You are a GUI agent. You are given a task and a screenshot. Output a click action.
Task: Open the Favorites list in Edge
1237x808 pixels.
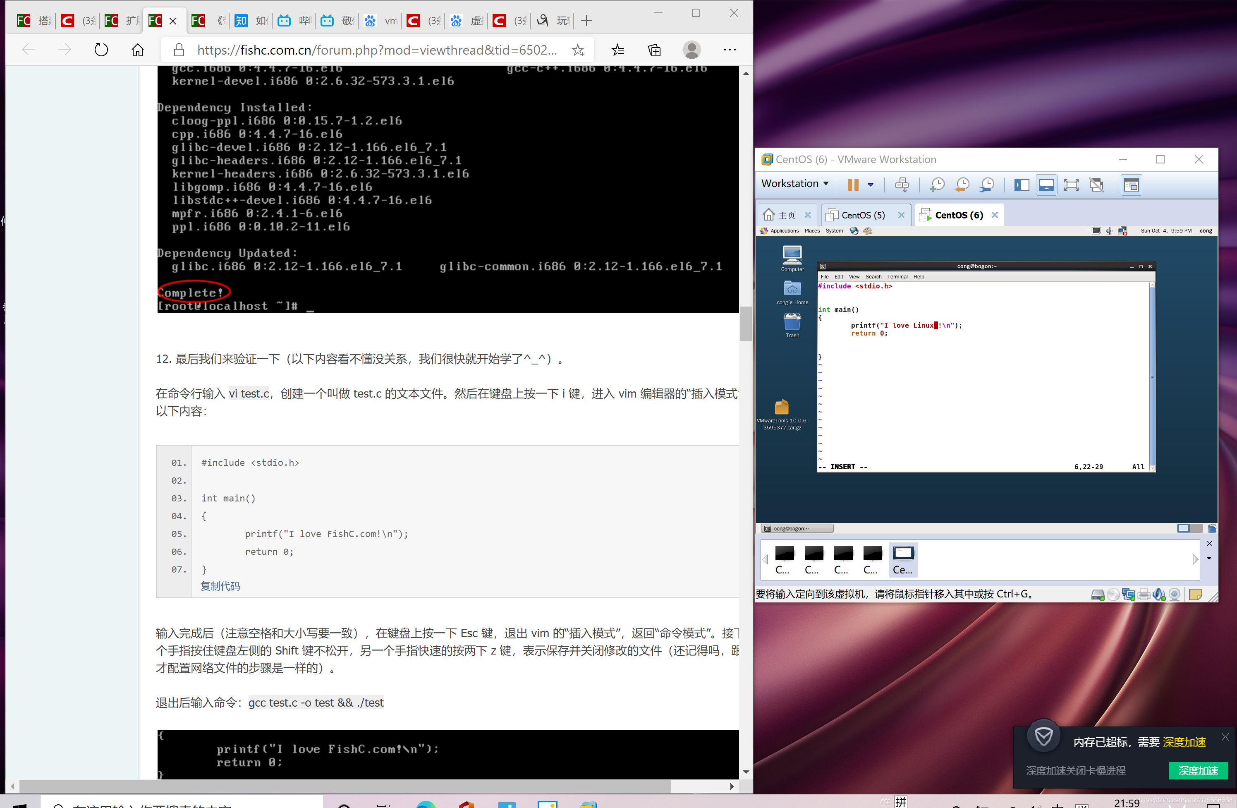pyautogui.click(x=617, y=50)
